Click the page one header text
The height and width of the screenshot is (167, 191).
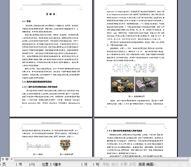(51, 4)
